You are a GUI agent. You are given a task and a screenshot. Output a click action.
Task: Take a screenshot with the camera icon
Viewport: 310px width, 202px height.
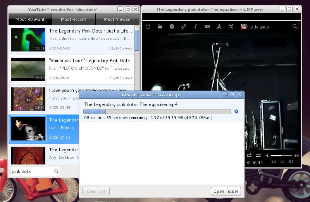click(207, 26)
